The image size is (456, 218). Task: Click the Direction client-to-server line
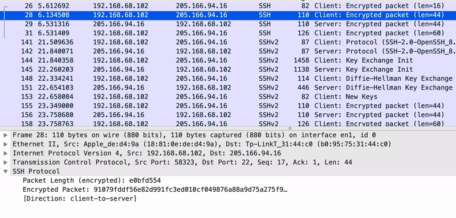pos(79,199)
